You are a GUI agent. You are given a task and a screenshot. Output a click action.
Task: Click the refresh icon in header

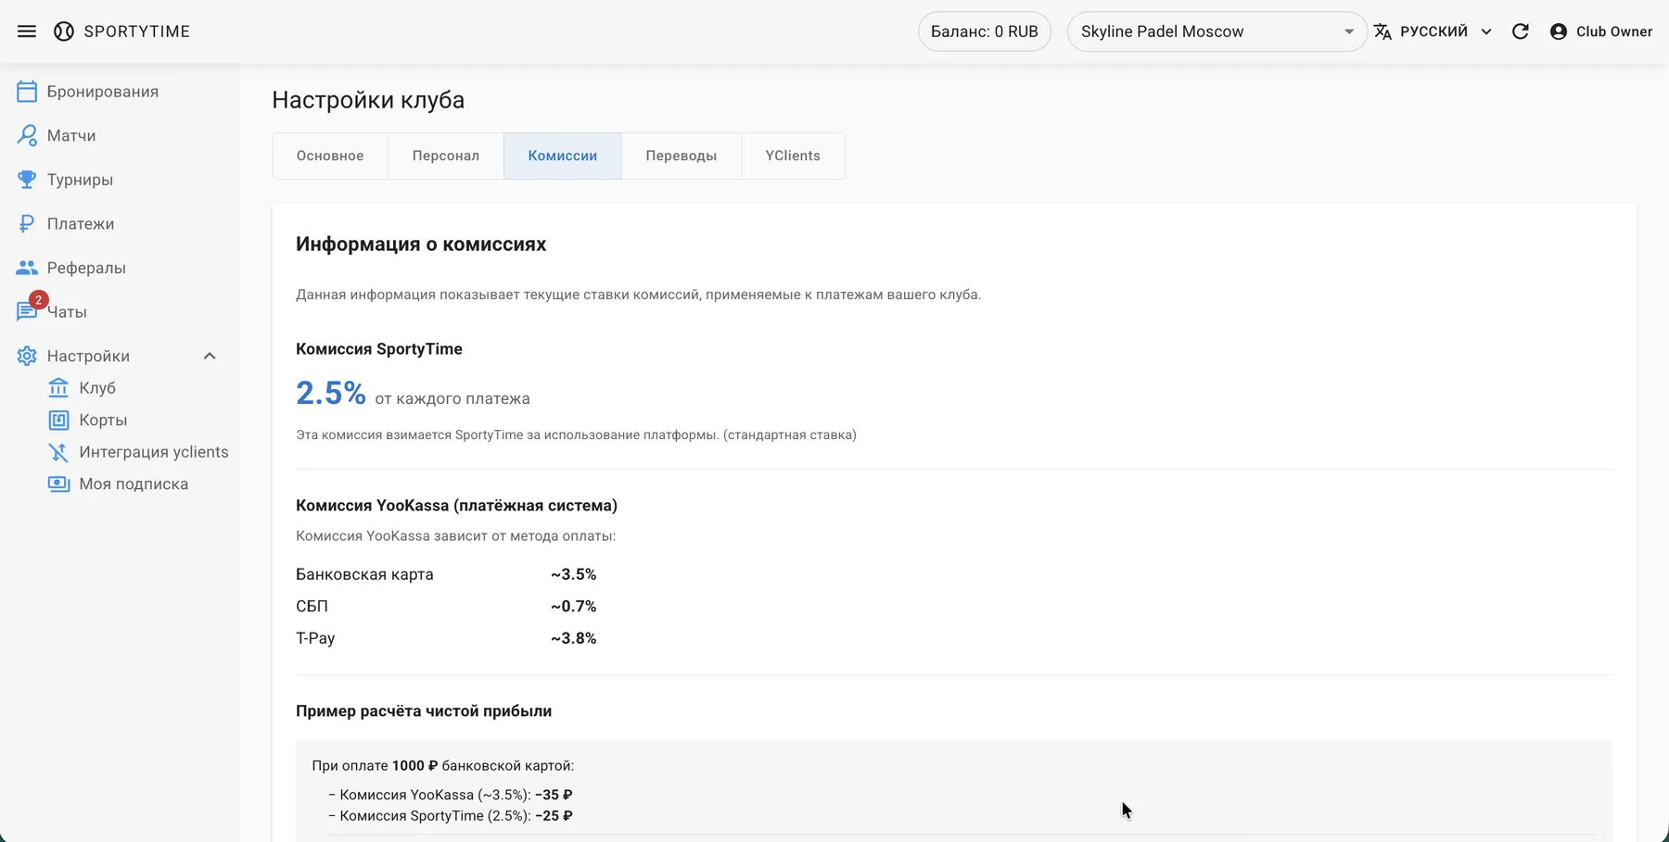tap(1521, 31)
